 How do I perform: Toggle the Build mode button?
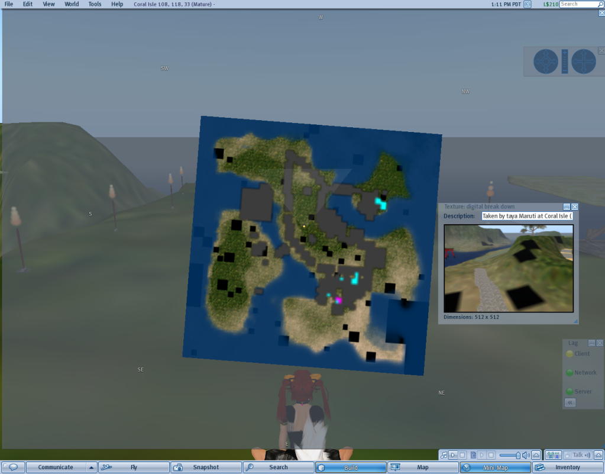pyautogui.click(x=350, y=467)
